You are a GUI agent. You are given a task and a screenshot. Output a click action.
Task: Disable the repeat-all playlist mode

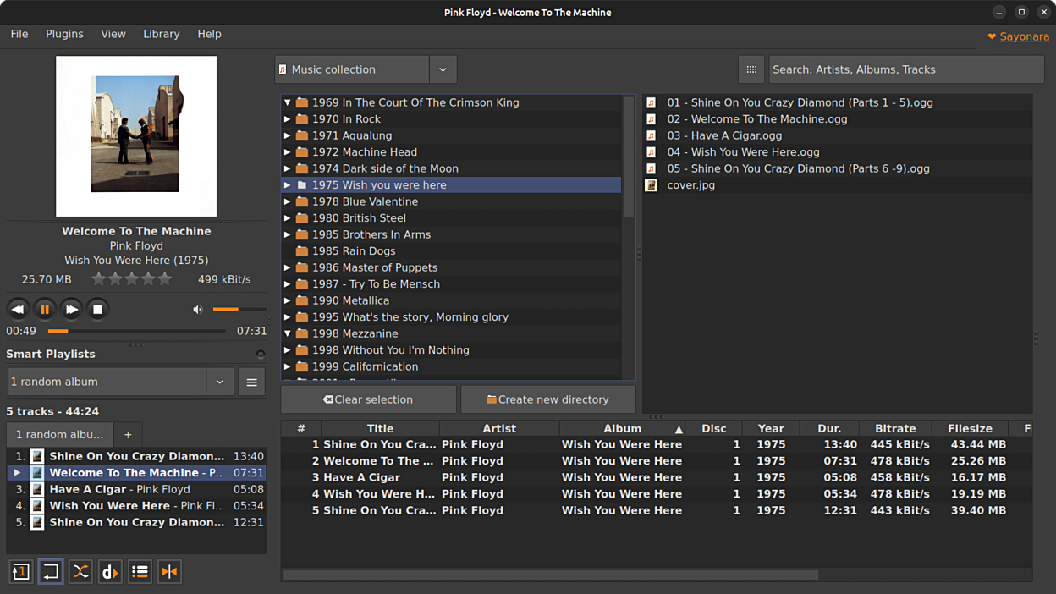[x=51, y=572]
